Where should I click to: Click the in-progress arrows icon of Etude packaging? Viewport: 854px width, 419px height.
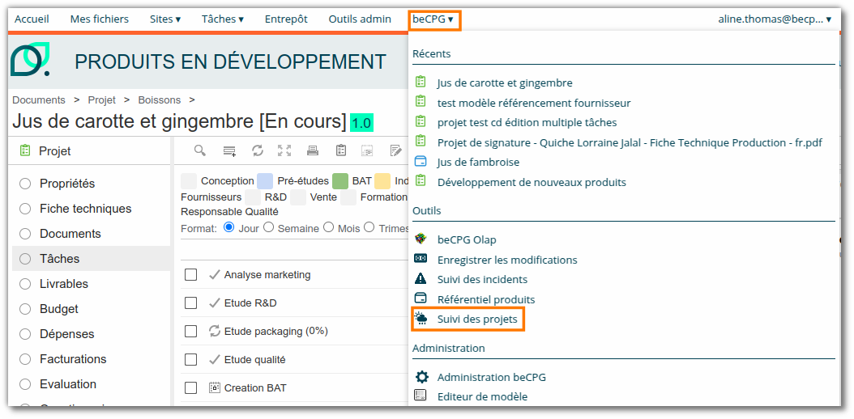click(215, 331)
